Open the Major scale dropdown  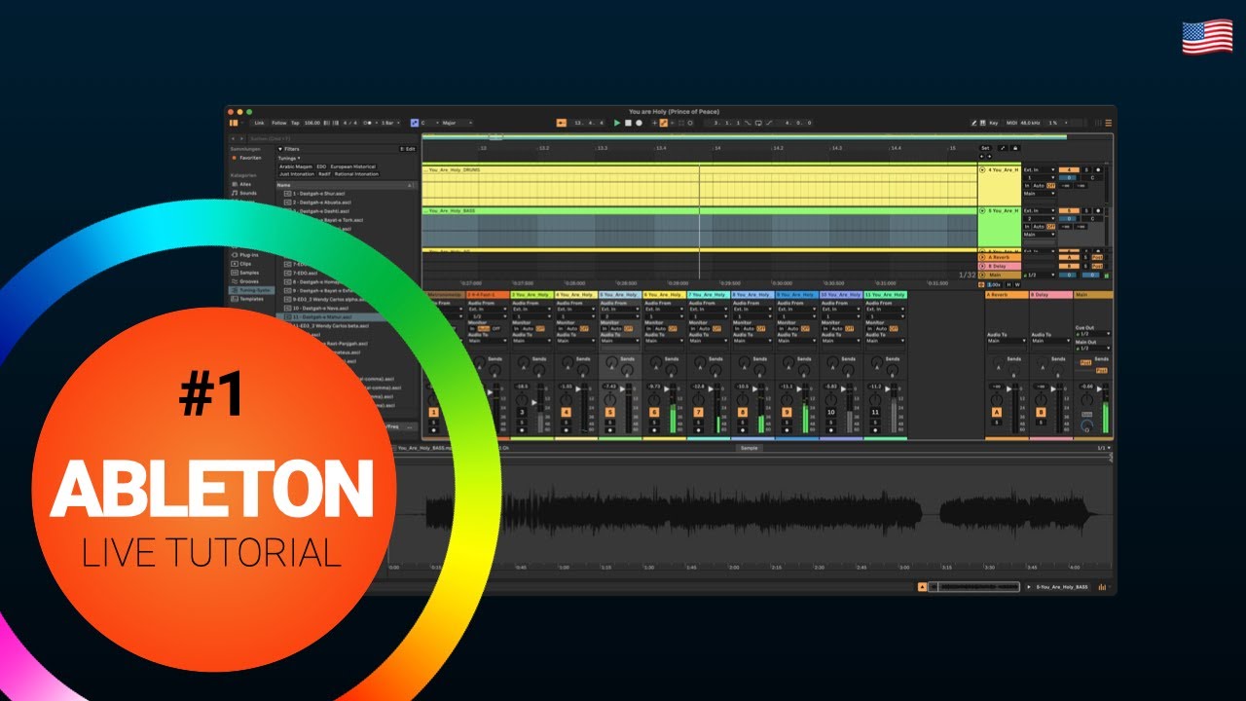[456, 123]
